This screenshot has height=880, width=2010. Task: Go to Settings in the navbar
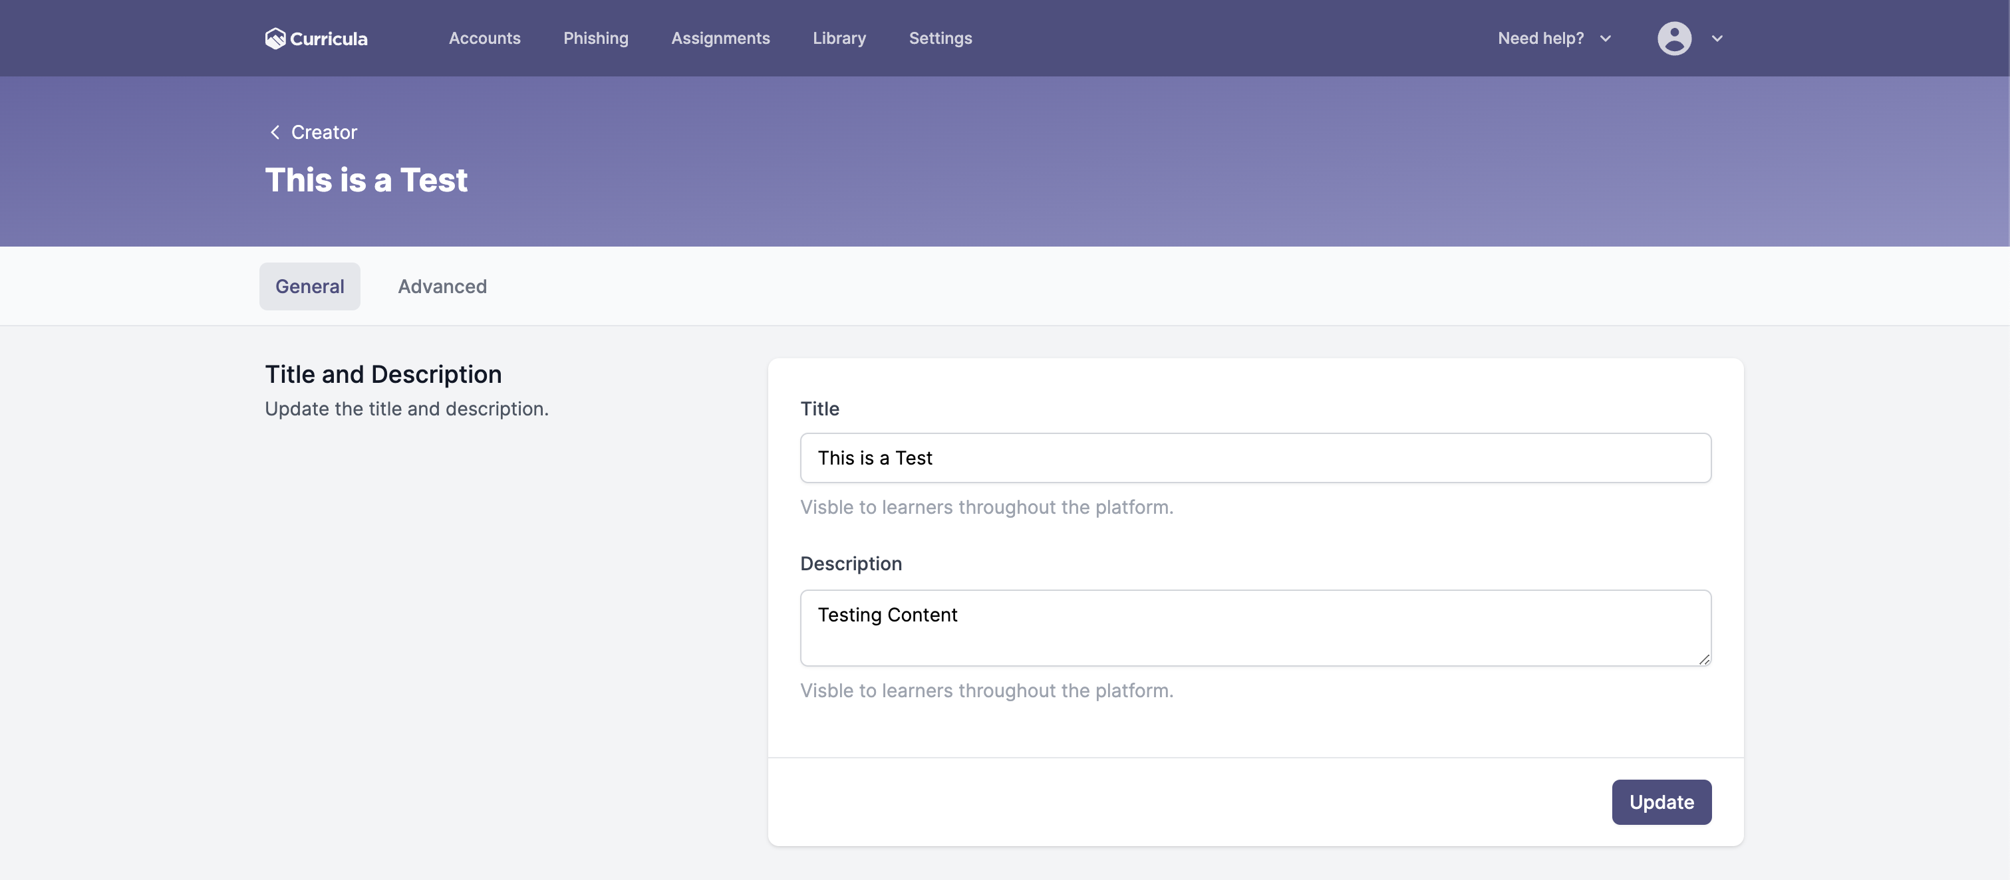click(x=940, y=38)
